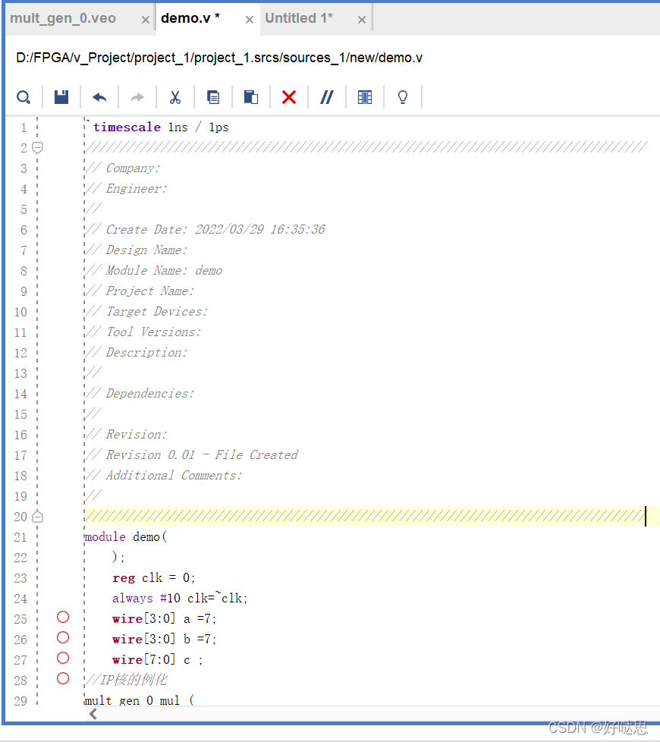660x742 pixels.
Task: Close the Untitled 1 tab
Action: (x=361, y=20)
